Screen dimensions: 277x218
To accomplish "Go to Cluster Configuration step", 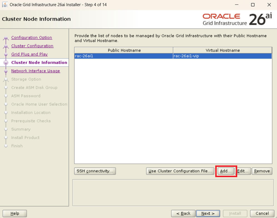I will 32,46.
